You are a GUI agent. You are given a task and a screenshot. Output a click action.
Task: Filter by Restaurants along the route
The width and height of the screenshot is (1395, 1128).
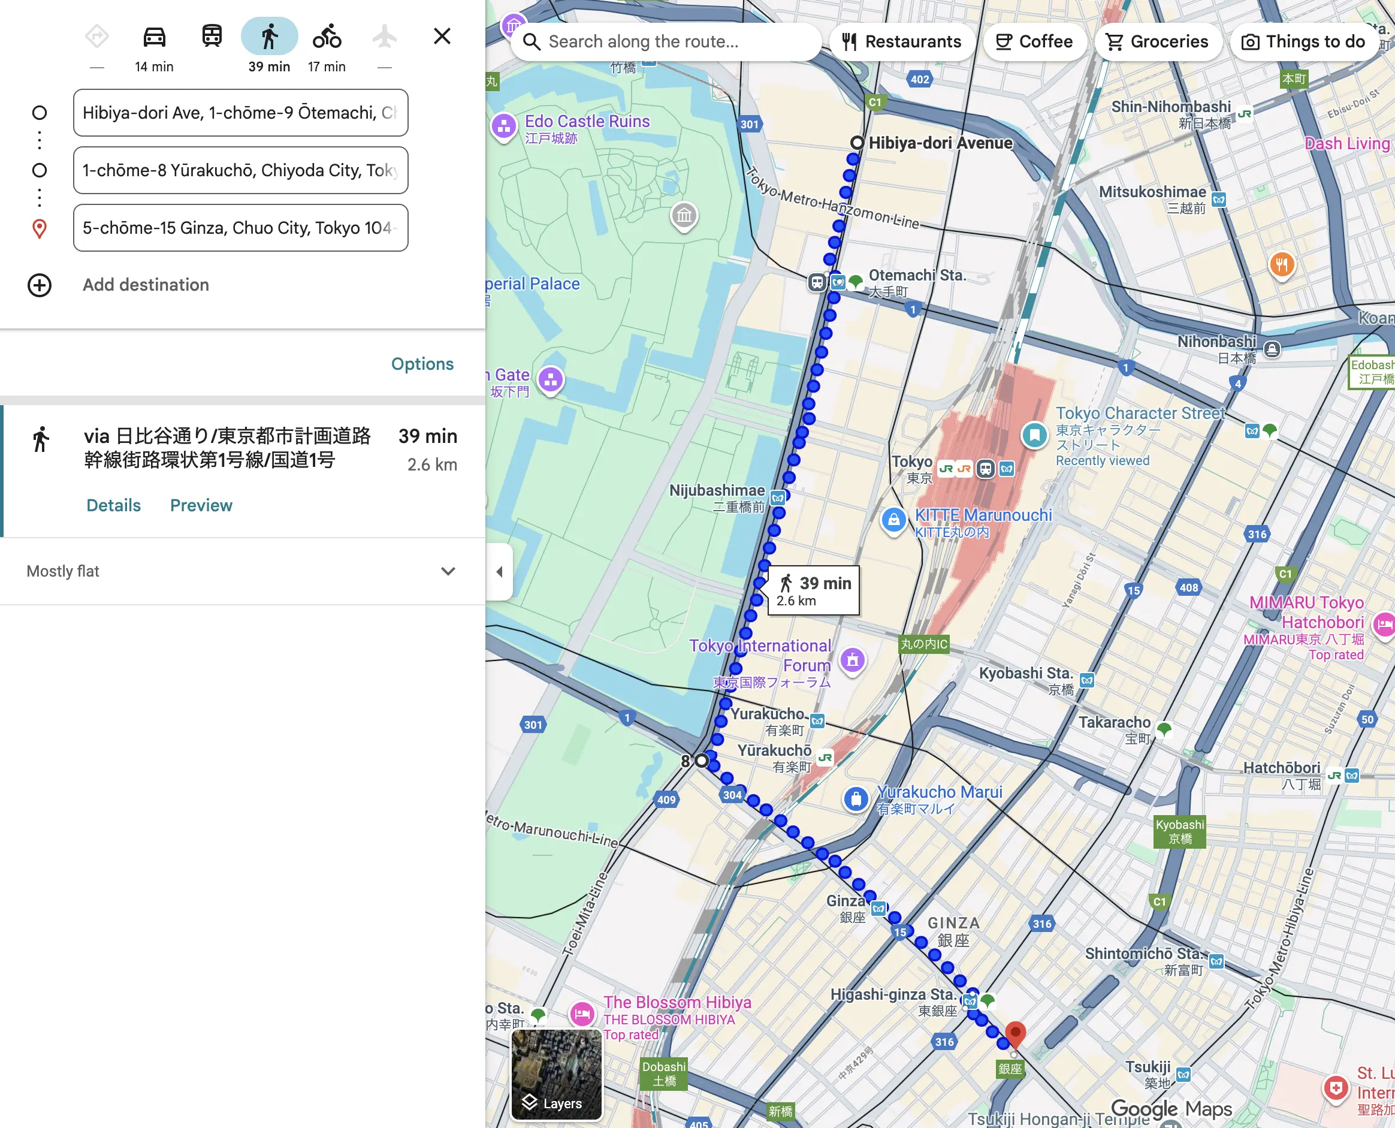(x=901, y=42)
